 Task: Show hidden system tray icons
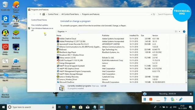click(x=160, y=107)
